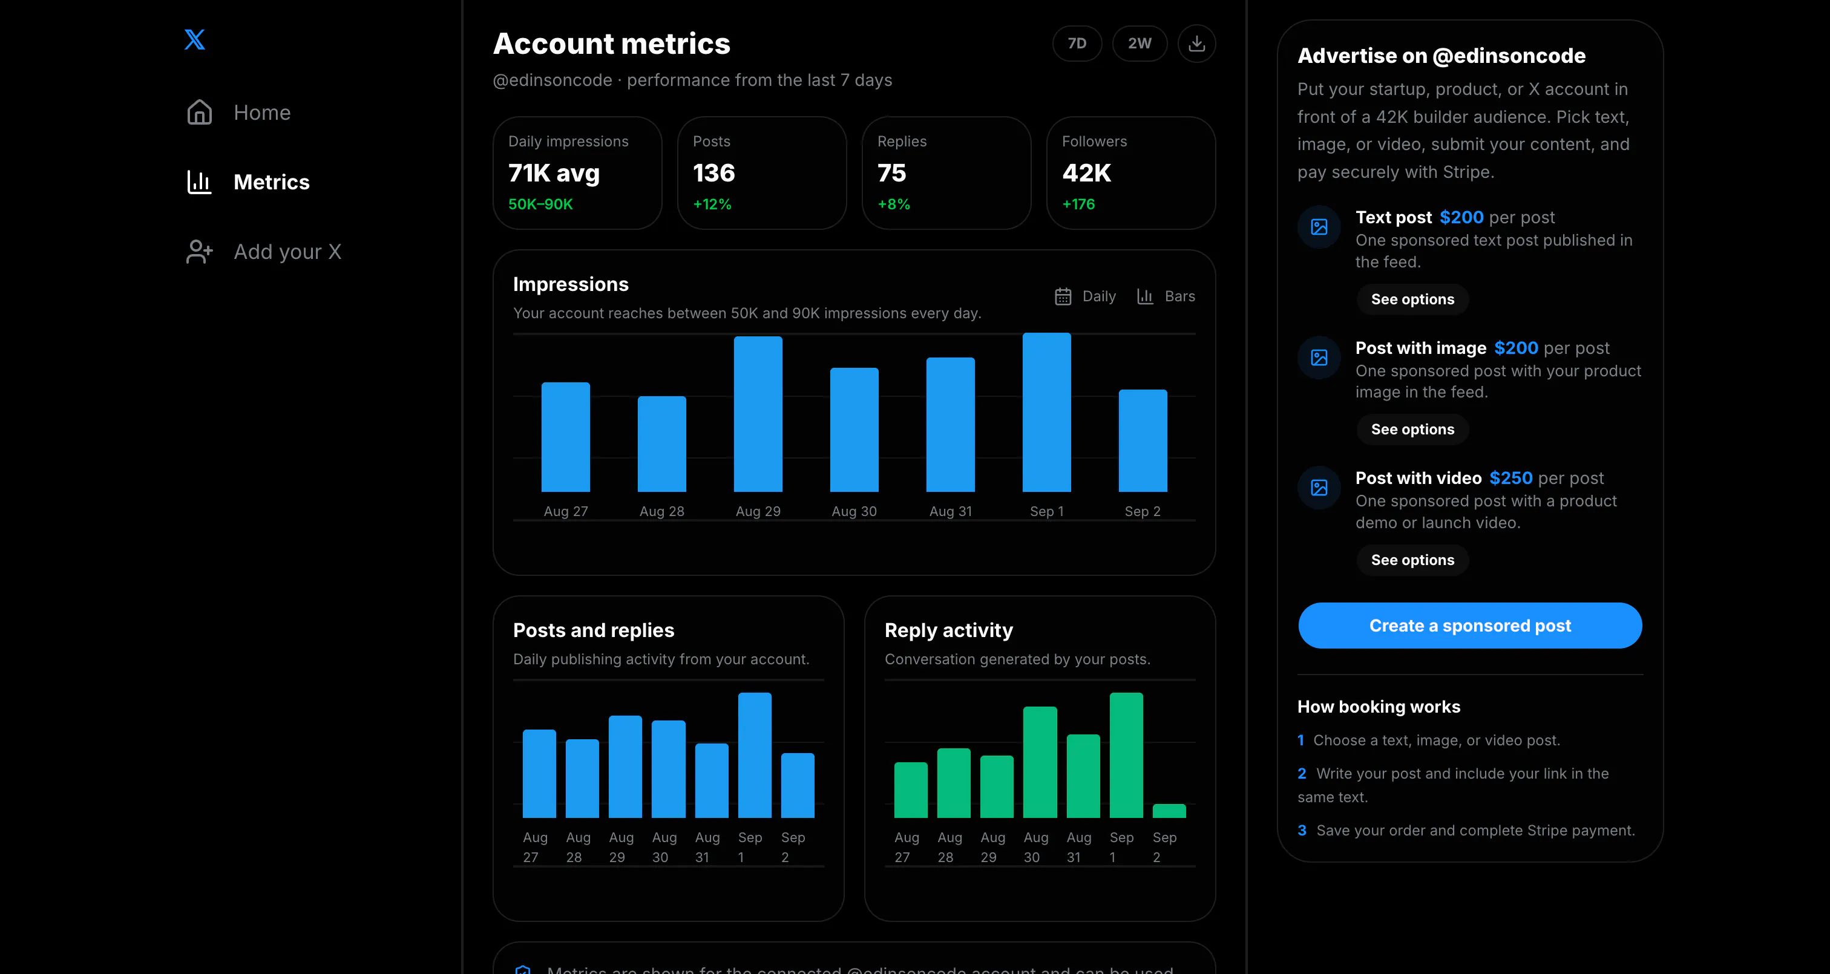Click Create a sponsored post button
The image size is (1830, 974).
pos(1470,626)
